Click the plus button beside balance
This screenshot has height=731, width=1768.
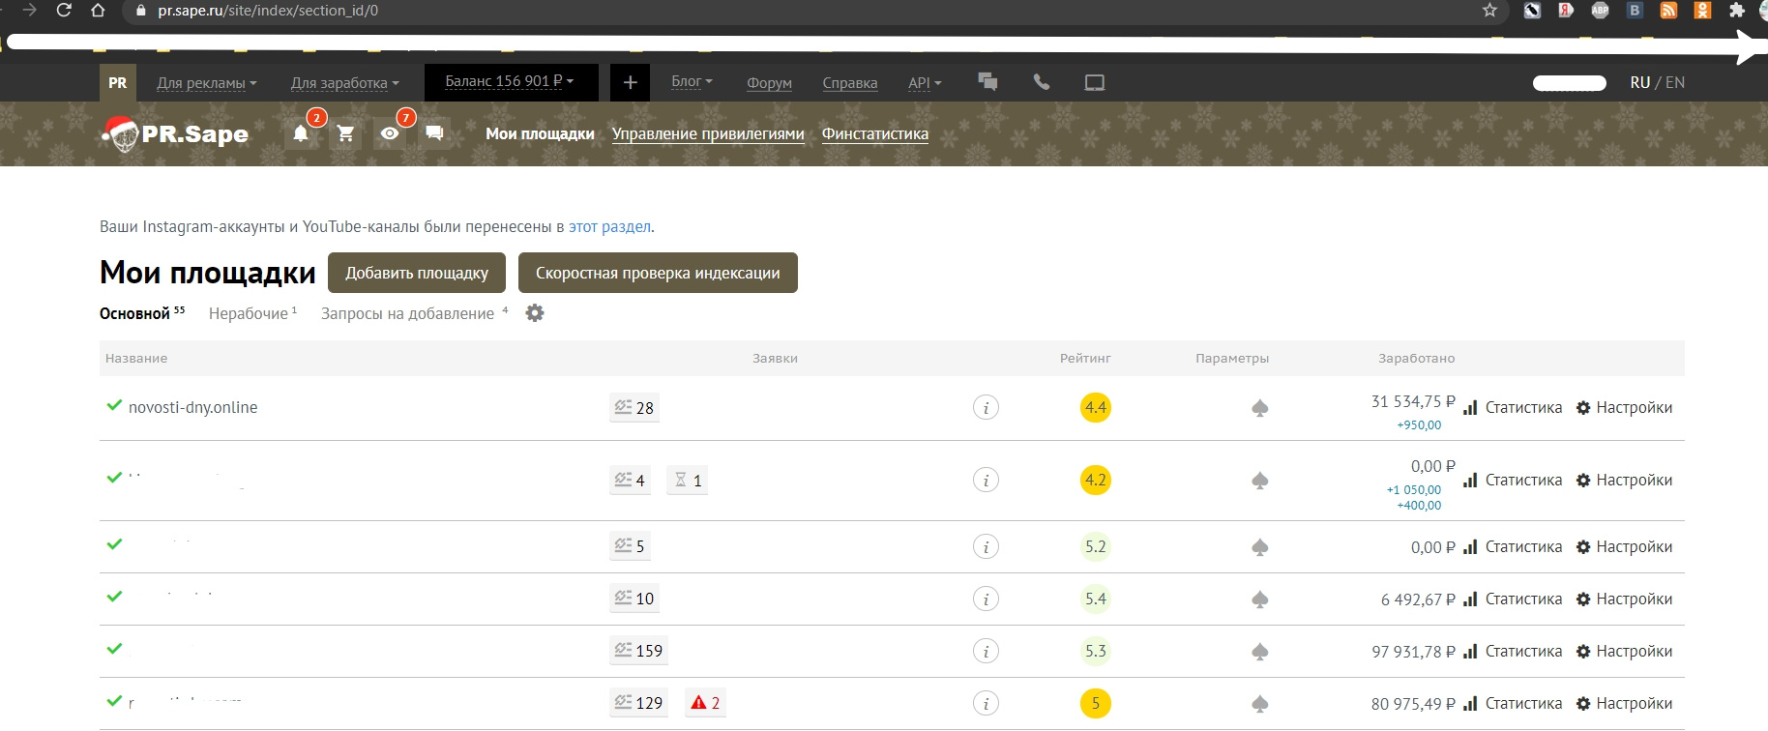[x=630, y=82]
